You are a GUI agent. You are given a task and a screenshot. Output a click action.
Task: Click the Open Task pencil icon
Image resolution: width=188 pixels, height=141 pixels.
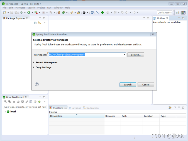click(72, 12)
